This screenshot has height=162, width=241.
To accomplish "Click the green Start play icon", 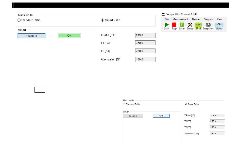I will click(167, 25).
